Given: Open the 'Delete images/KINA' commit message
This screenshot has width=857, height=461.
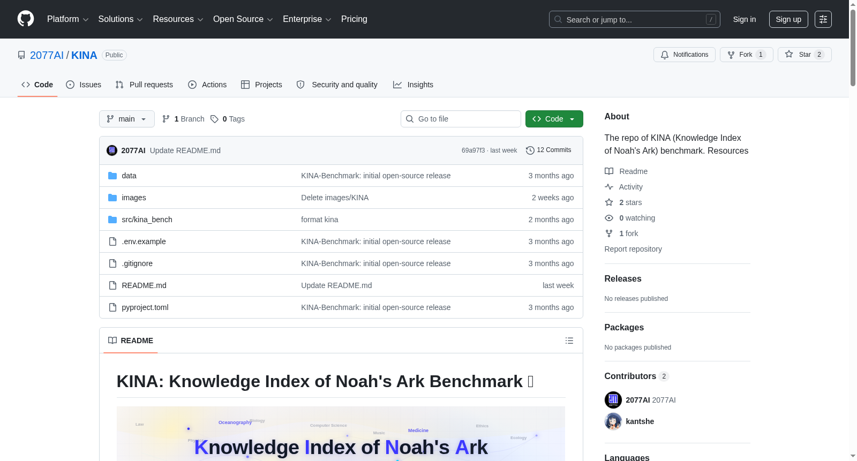Looking at the screenshot, I should click(x=335, y=198).
